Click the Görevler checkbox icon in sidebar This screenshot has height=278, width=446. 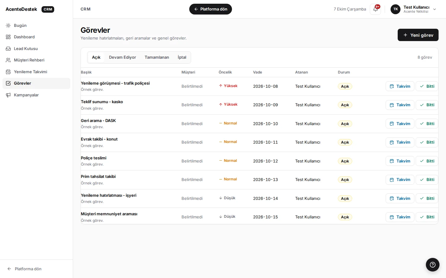click(8, 83)
